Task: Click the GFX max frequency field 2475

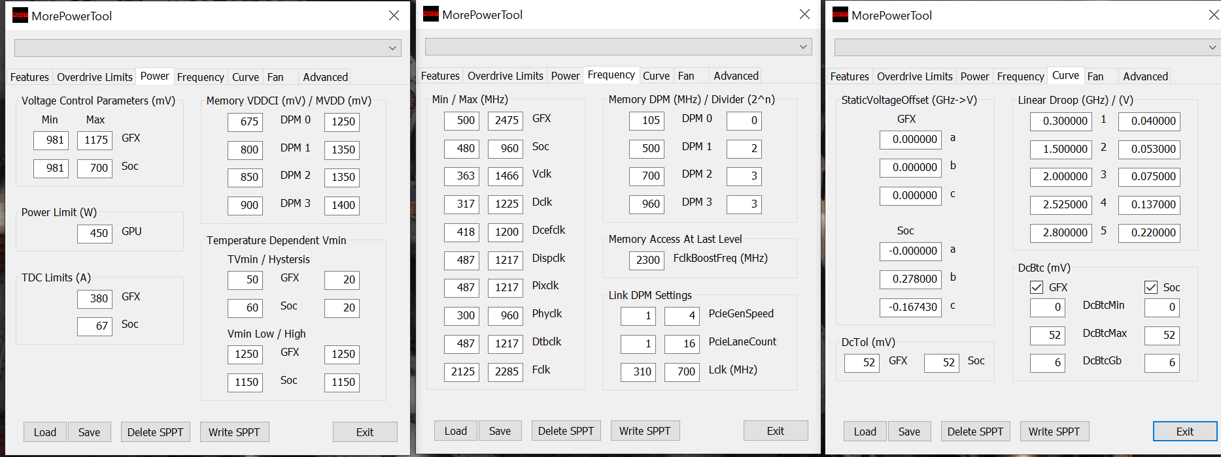Action: point(506,120)
